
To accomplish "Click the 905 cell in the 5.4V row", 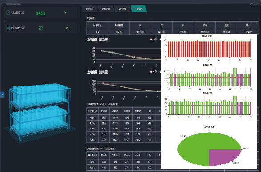I will [138, 140].
